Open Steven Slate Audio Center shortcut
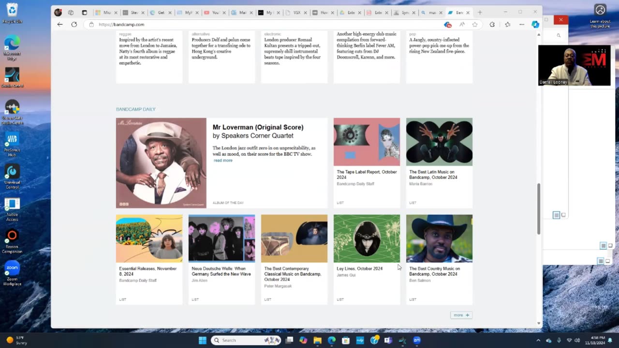Screen dimensions: 619x348 point(12,112)
